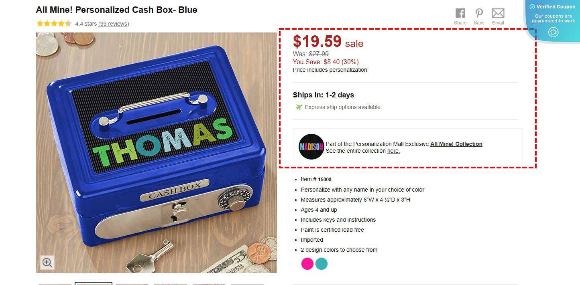Choose the teal design color swatch
Image resolution: width=580 pixels, height=285 pixels.
[322, 264]
